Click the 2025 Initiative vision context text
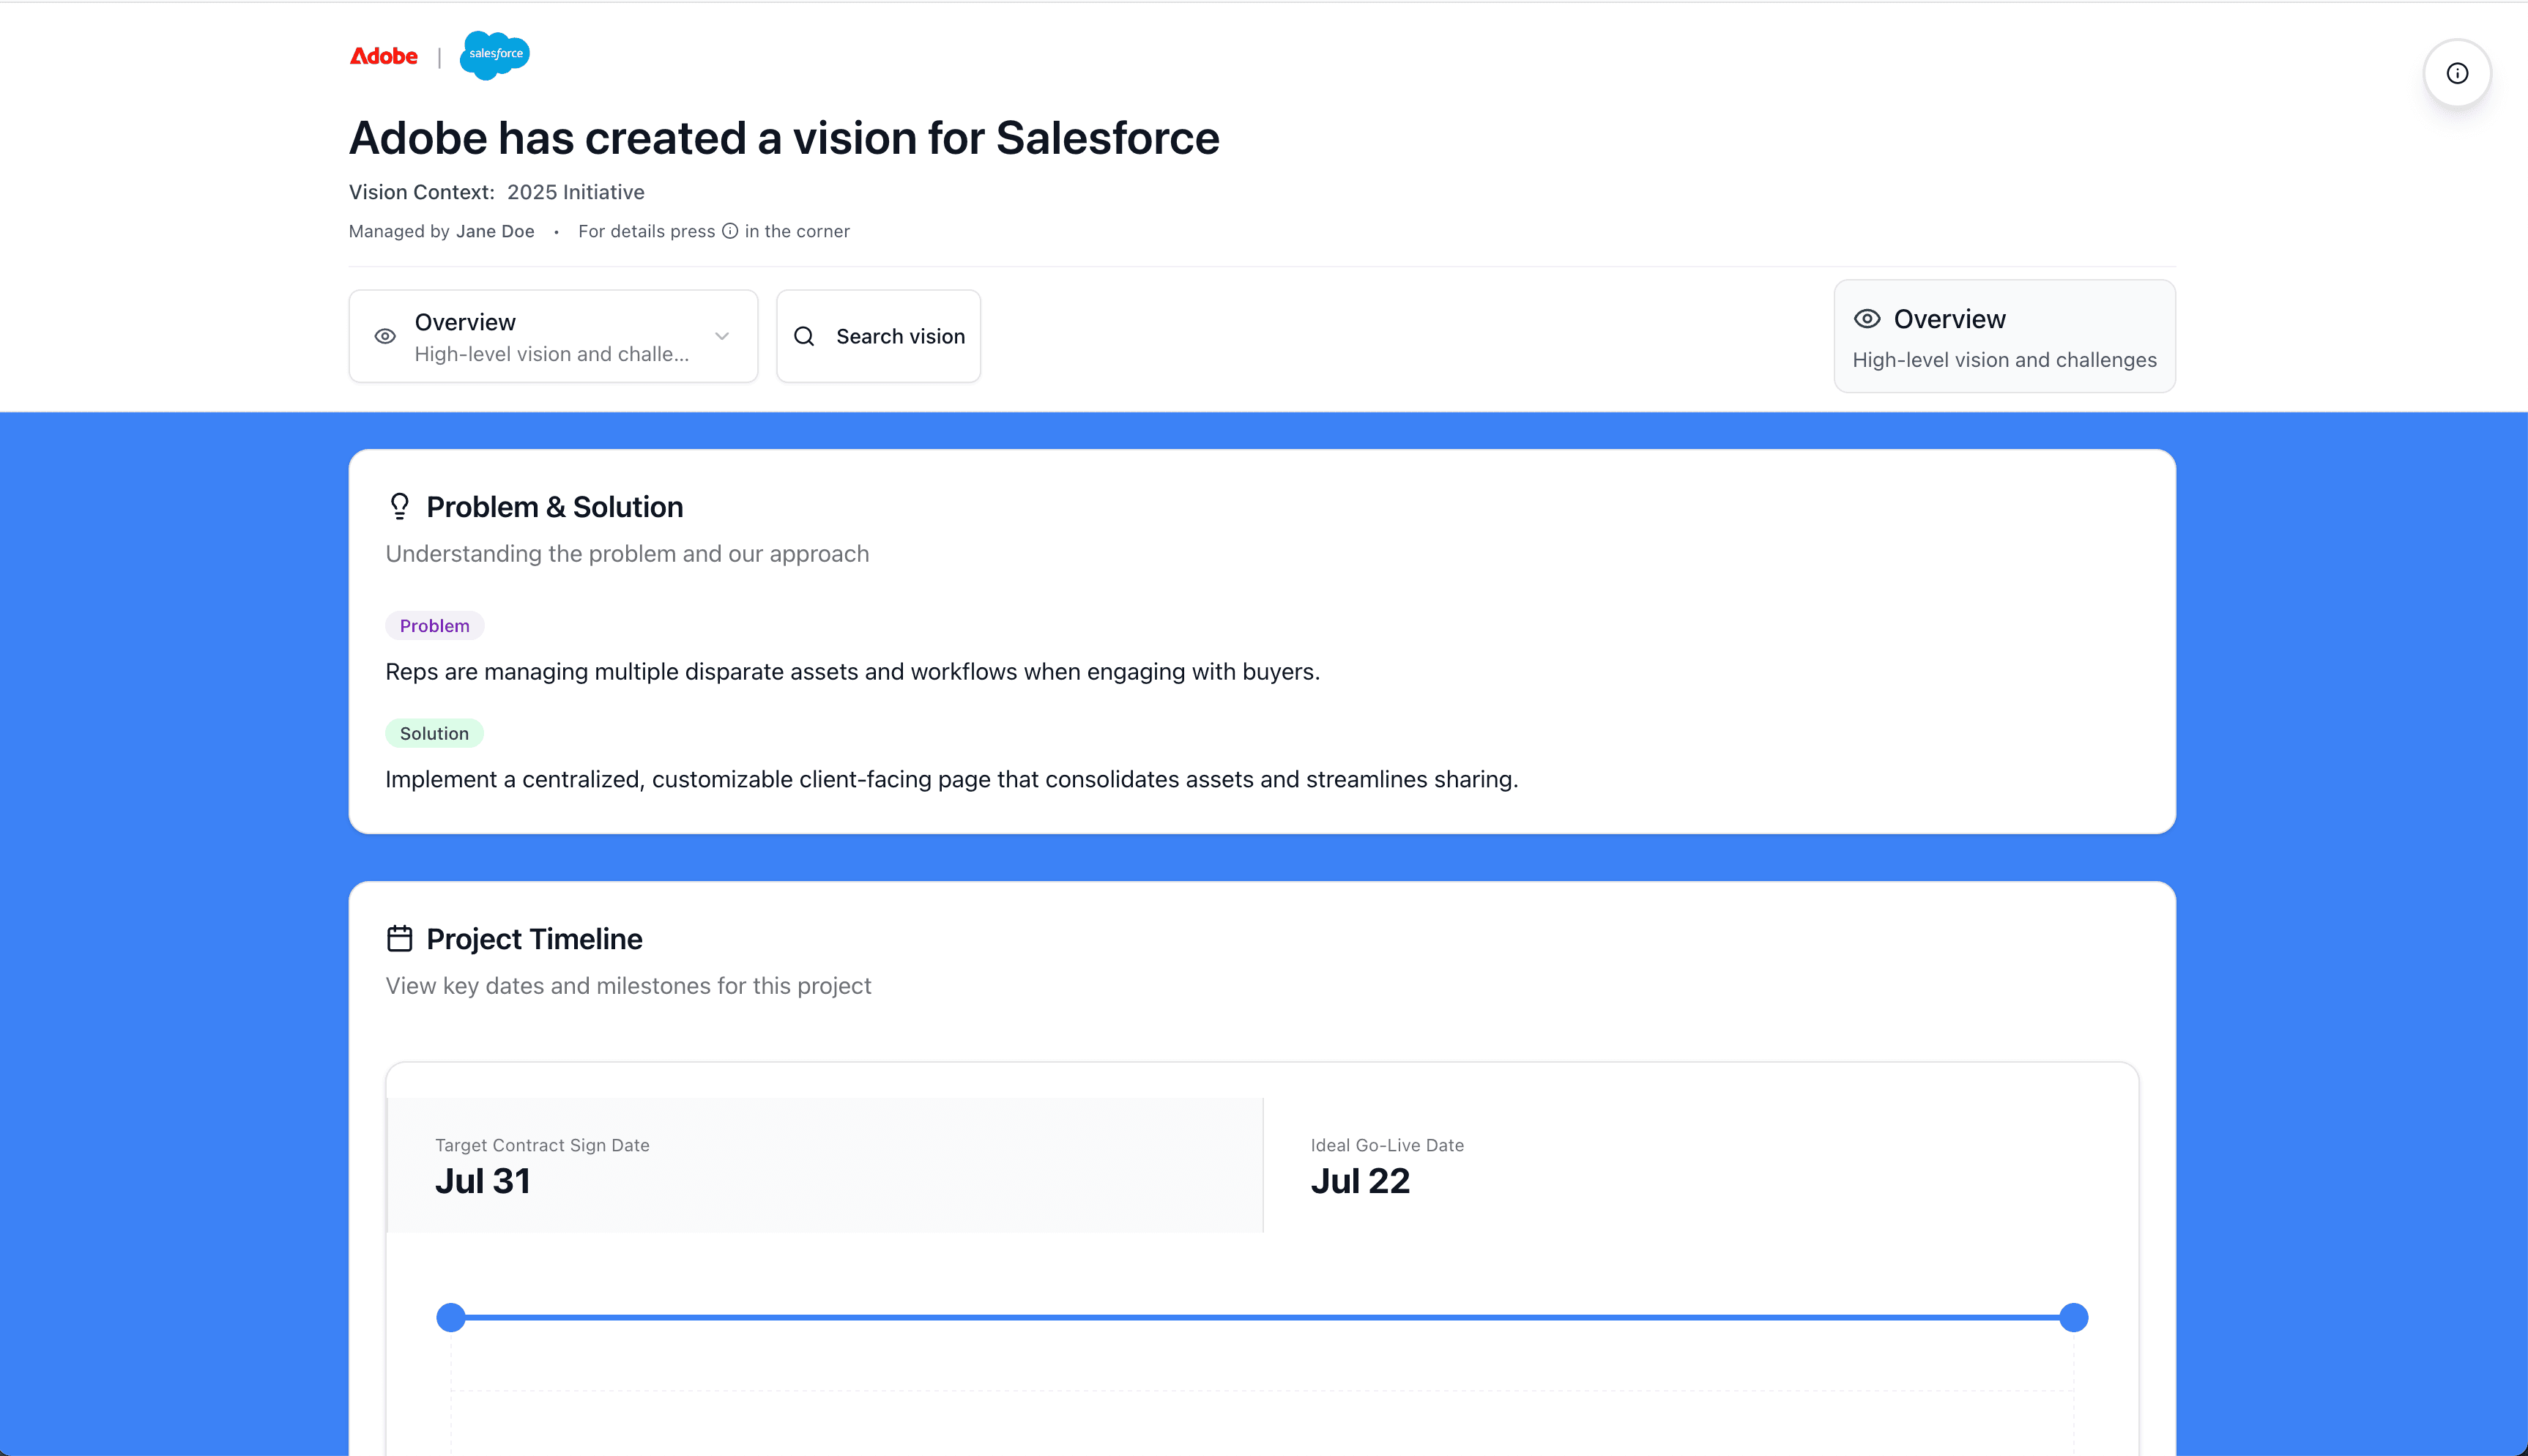2528x1456 pixels. click(x=576, y=192)
